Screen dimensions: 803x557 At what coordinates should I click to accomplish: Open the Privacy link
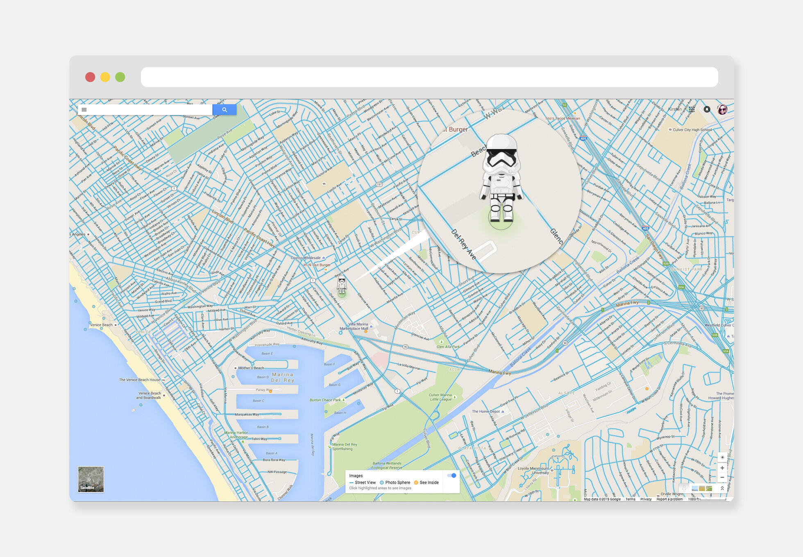pos(646,499)
